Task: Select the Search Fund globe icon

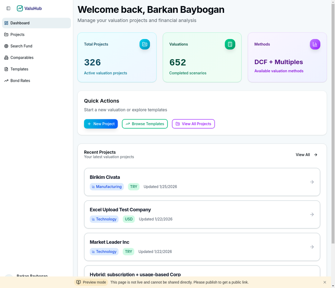Action: click(6, 46)
